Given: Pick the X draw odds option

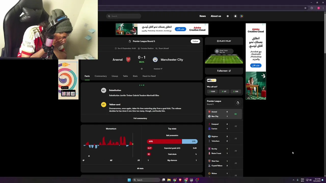Looking at the screenshot, I should [x=224, y=91].
